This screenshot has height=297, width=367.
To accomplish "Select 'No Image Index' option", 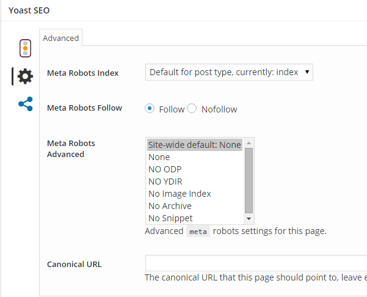I will tap(180, 194).
